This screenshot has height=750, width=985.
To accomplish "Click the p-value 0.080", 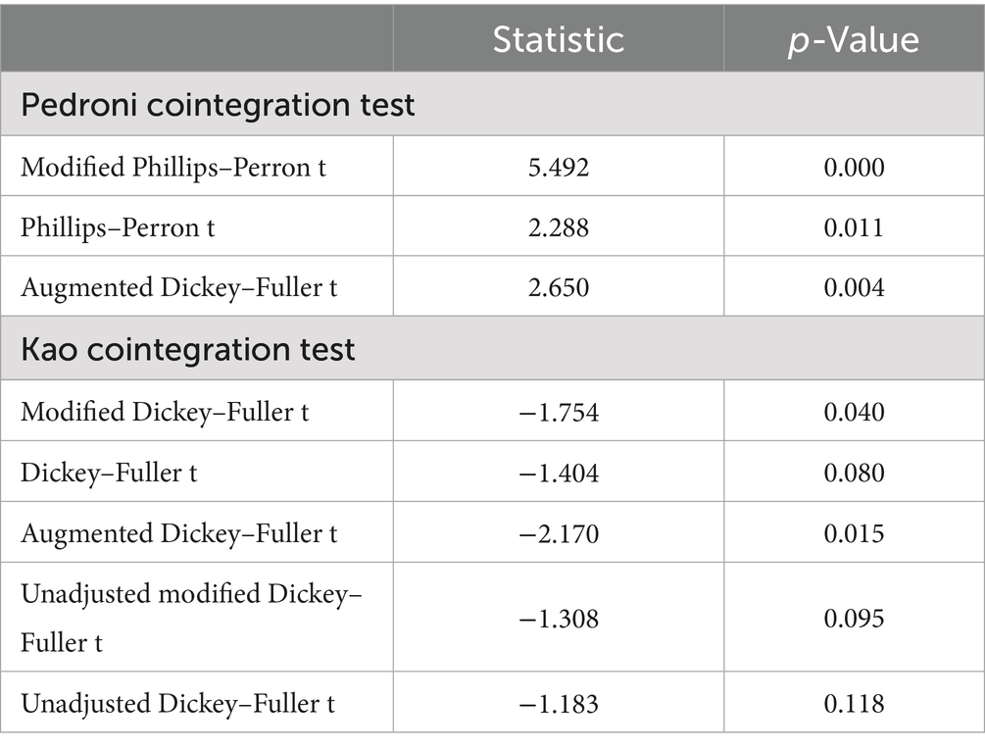I will [x=854, y=473].
